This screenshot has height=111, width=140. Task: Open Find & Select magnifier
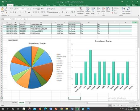click(128, 11)
